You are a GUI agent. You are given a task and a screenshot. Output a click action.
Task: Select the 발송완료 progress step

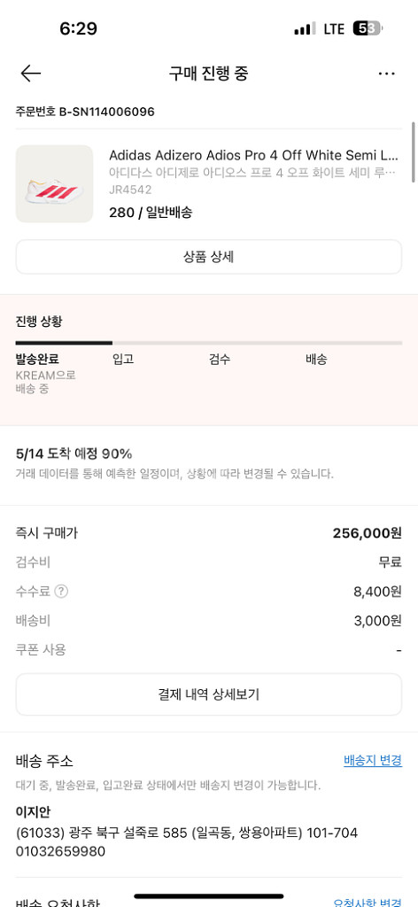click(x=37, y=360)
